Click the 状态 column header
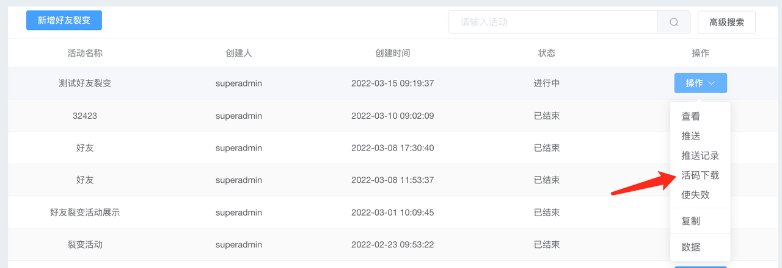Image resolution: width=782 pixels, height=268 pixels. pyautogui.click(x=547, y=53)
